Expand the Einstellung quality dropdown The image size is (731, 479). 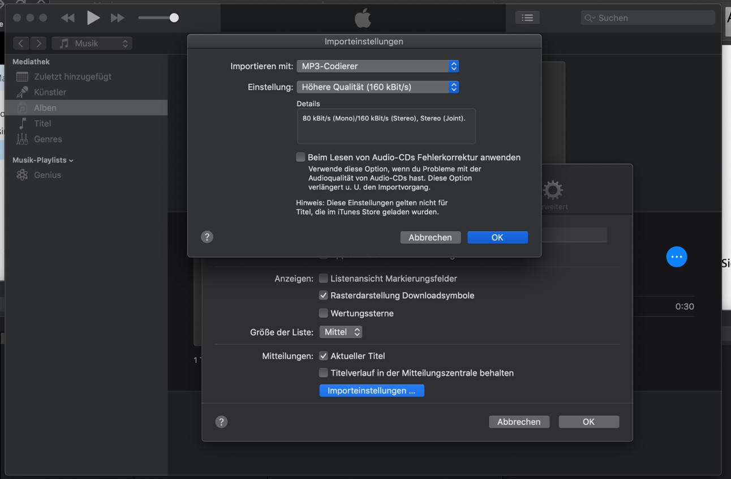point(377,87)
